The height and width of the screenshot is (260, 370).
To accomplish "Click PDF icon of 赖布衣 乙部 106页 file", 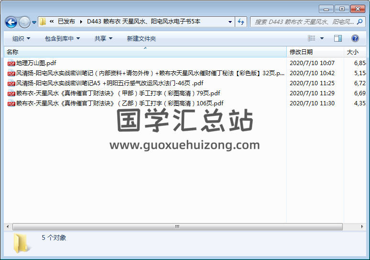I will tap(11, 103).
